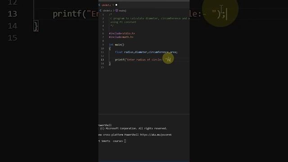Click the circumference variable on line 11
288x162 pixels.
pos(158,52)
